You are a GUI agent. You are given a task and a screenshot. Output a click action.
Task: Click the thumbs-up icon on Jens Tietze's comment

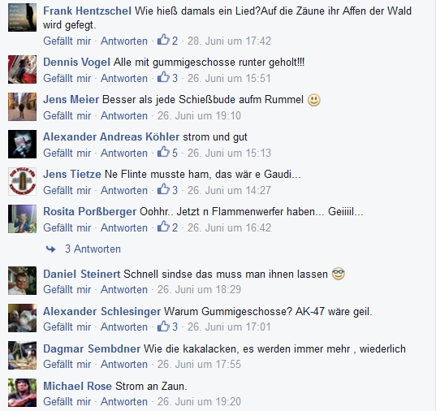(163, 189)
